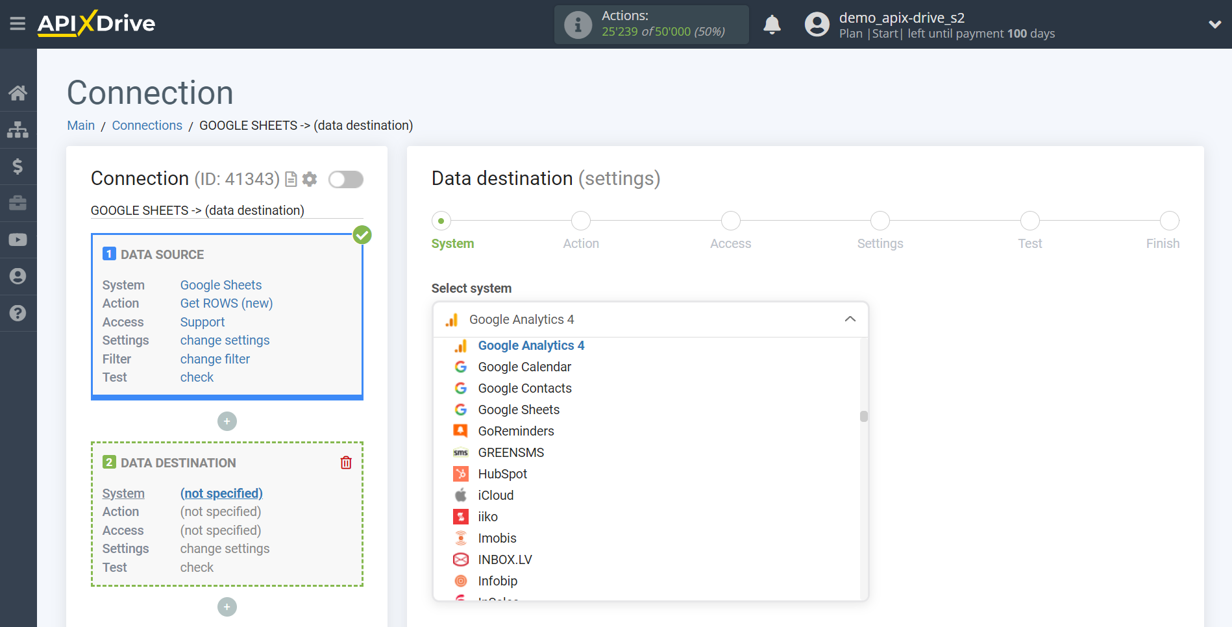Toggle the connection enable switch
The height and width of the screenshot is (627, 1232).
345,179
